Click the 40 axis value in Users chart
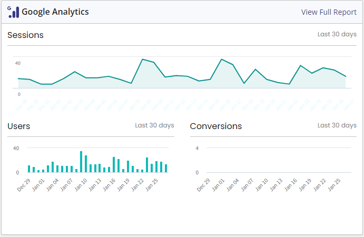 [x=16, y=148]
